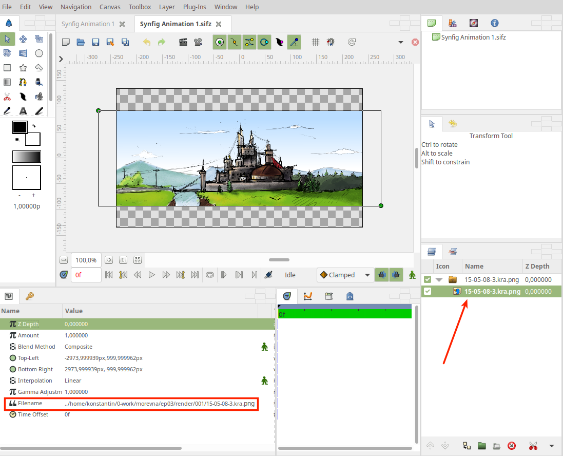Uncheck the 15-05-08-3.kra.png group layer

(x=428, y=279)
